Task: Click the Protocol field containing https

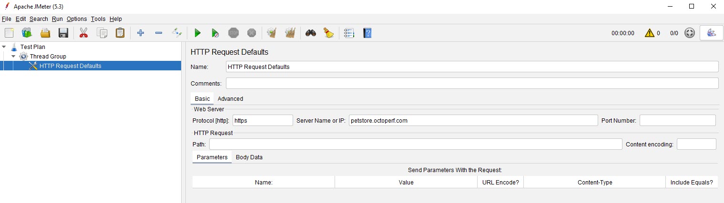Action: 263,120
